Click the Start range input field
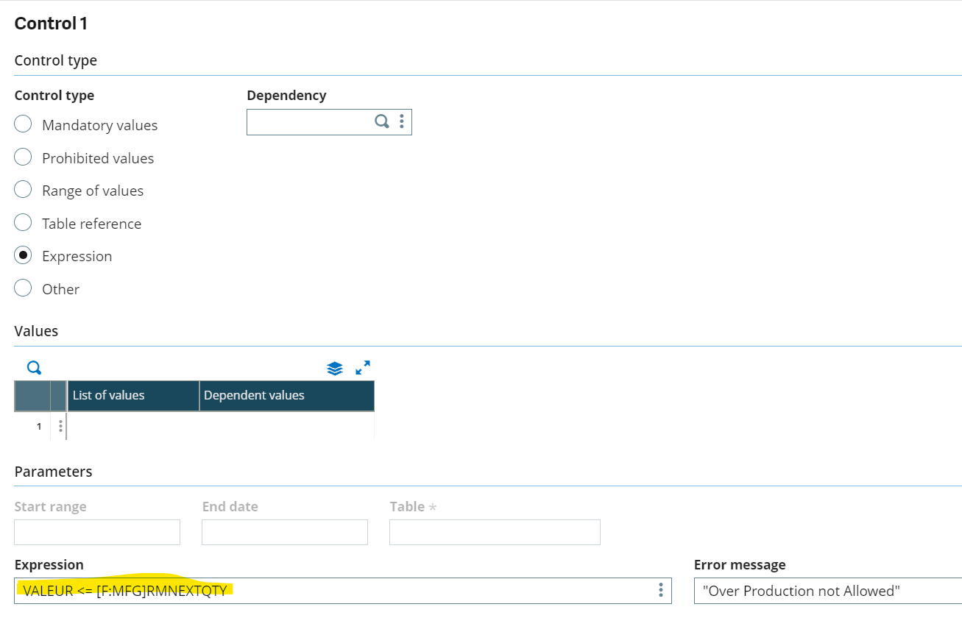Image resolution: width=962 pixels, height=618 pixels. pos(96,531)
